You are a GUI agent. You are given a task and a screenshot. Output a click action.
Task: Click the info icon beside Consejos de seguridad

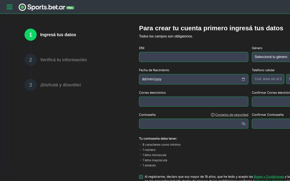coord(213,115)
